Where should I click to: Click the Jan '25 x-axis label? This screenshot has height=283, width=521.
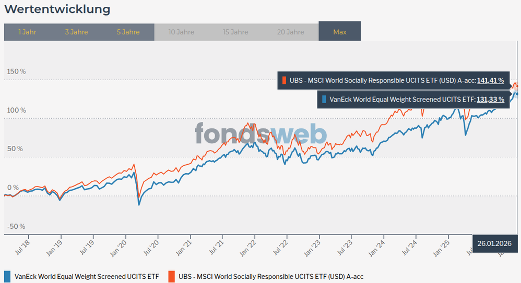pyautogui.click(x=442, y=248)
